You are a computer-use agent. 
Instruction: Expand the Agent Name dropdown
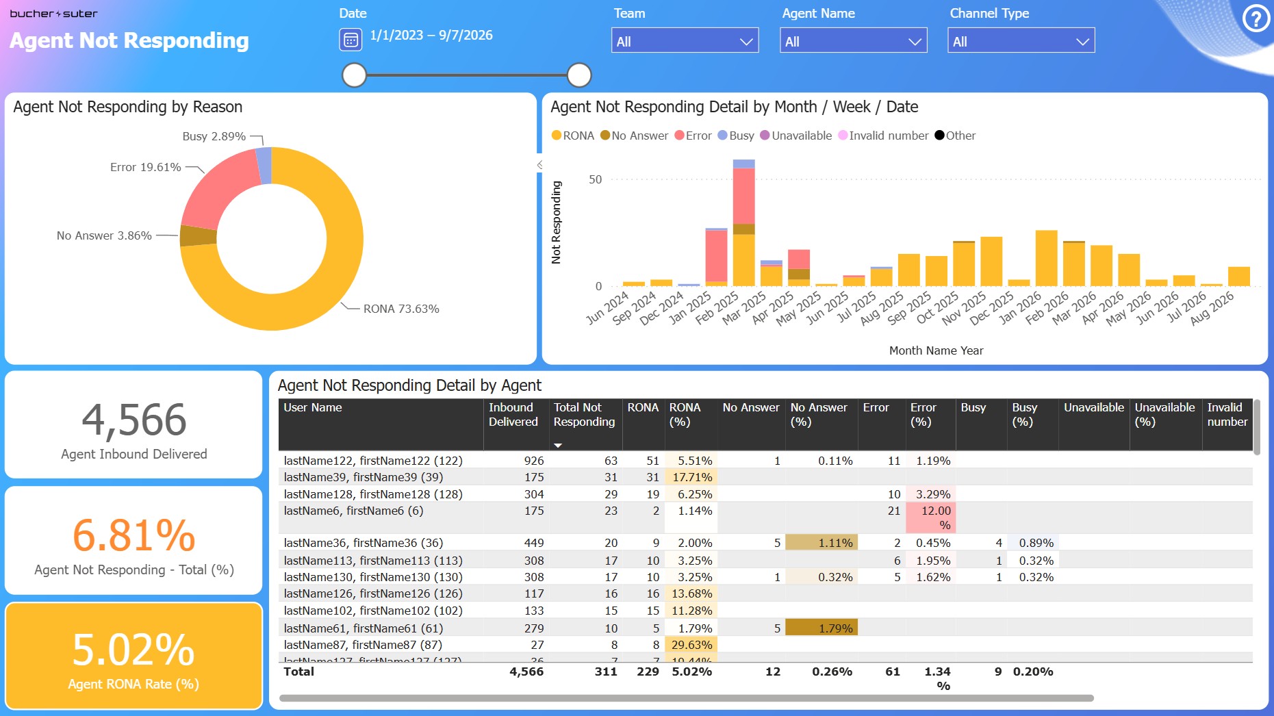click(x=853, y=41)
